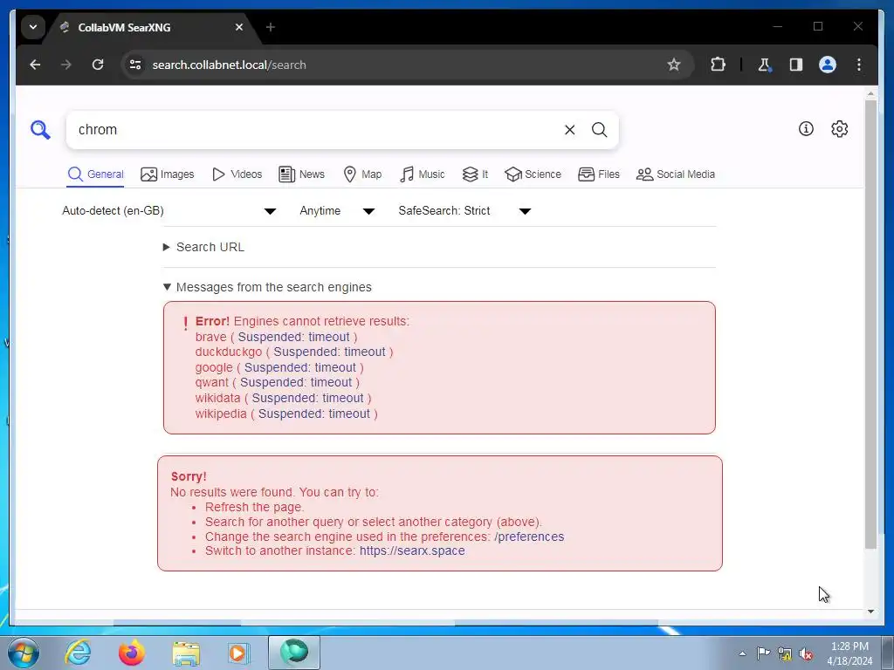Toggle the browser side panel
Image resolution: width=894 pixels, height=670 pixels.
[x=796, y=65]
